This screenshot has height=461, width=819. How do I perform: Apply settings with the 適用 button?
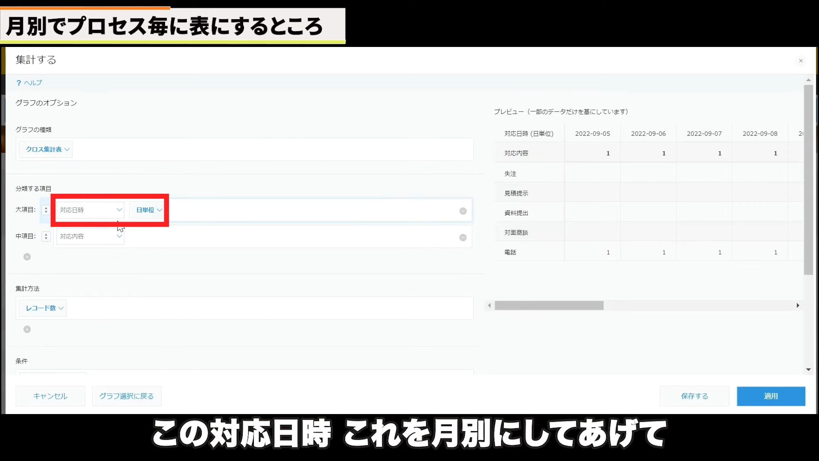point(770,396)
